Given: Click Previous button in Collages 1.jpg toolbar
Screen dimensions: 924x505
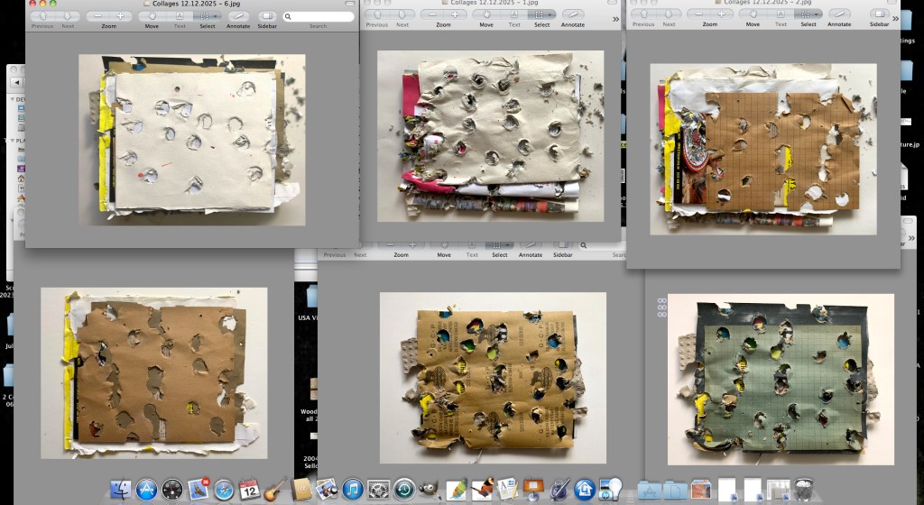Looking at the screenshot, I should point(375,14).
